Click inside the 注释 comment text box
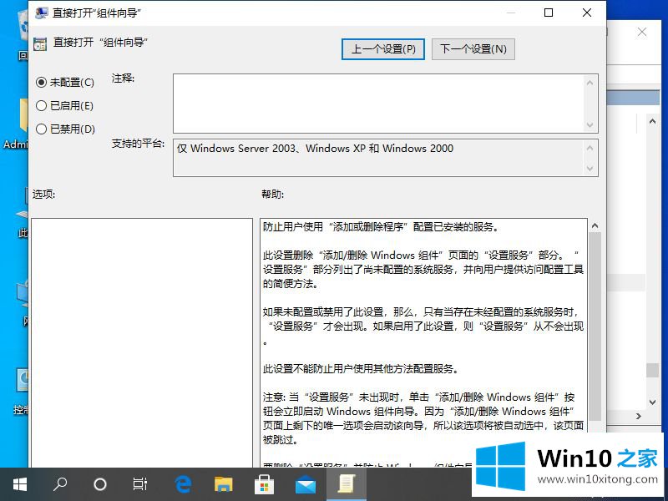Viewport: 668px width, 501px height. click(378, 103)
